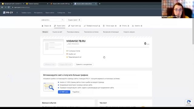Screen dimensions: 194x109
Task: Open the Проверка позиций section tab
Action: pyautogui.click(x=92, y=26)
